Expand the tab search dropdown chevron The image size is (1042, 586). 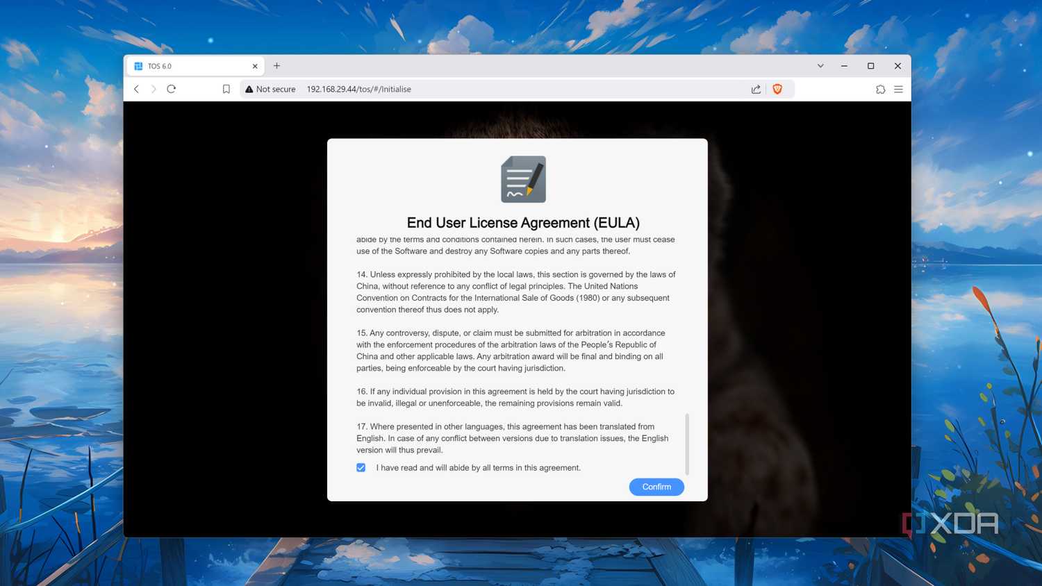point(820,66)
